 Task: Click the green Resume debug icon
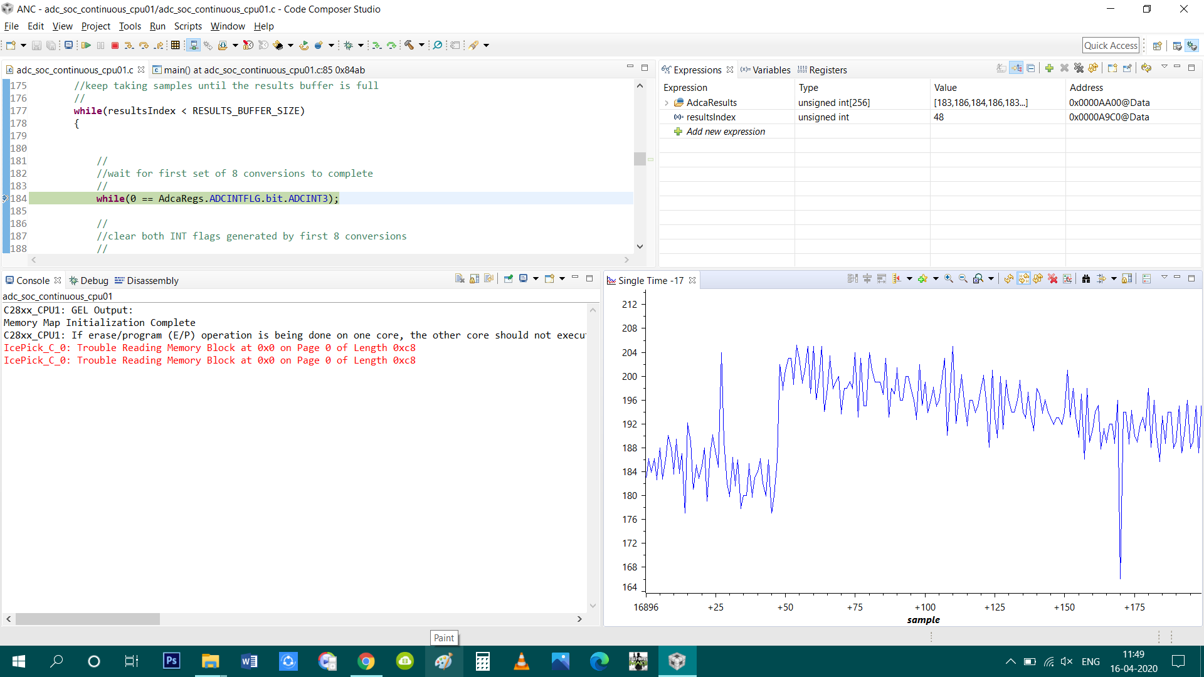86,45
